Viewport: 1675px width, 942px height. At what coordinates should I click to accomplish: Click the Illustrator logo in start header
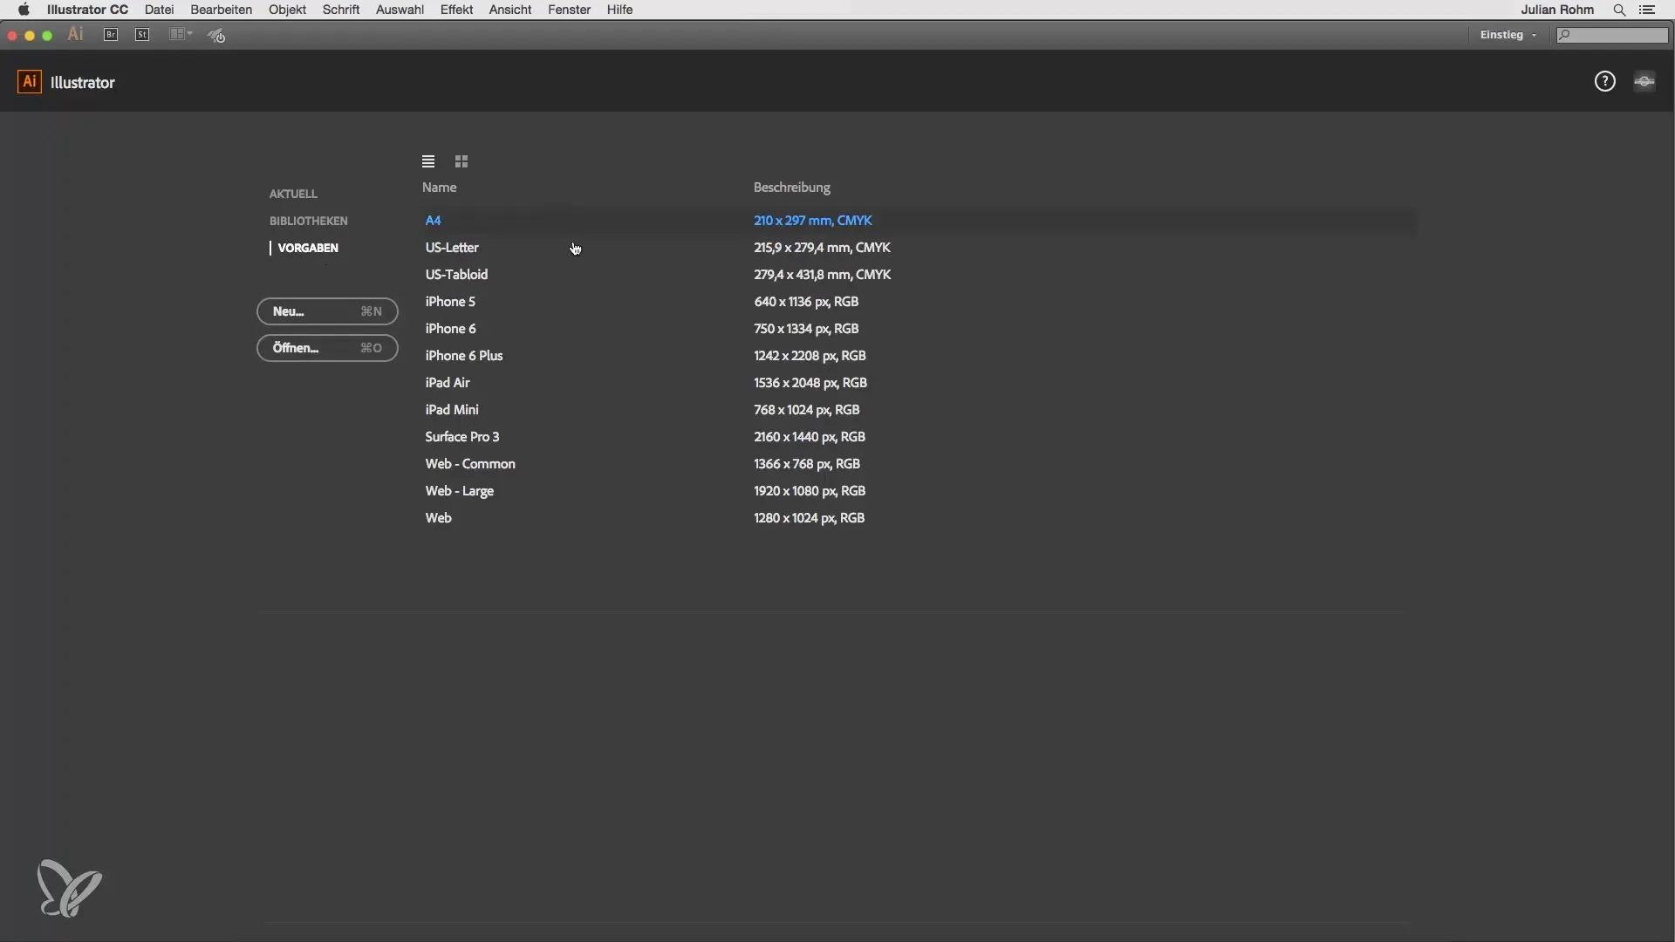[30, 82]
